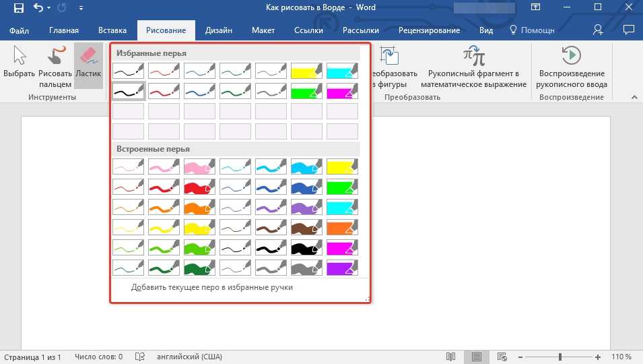Select the Выбрать arrow tool

click(19, 65)
